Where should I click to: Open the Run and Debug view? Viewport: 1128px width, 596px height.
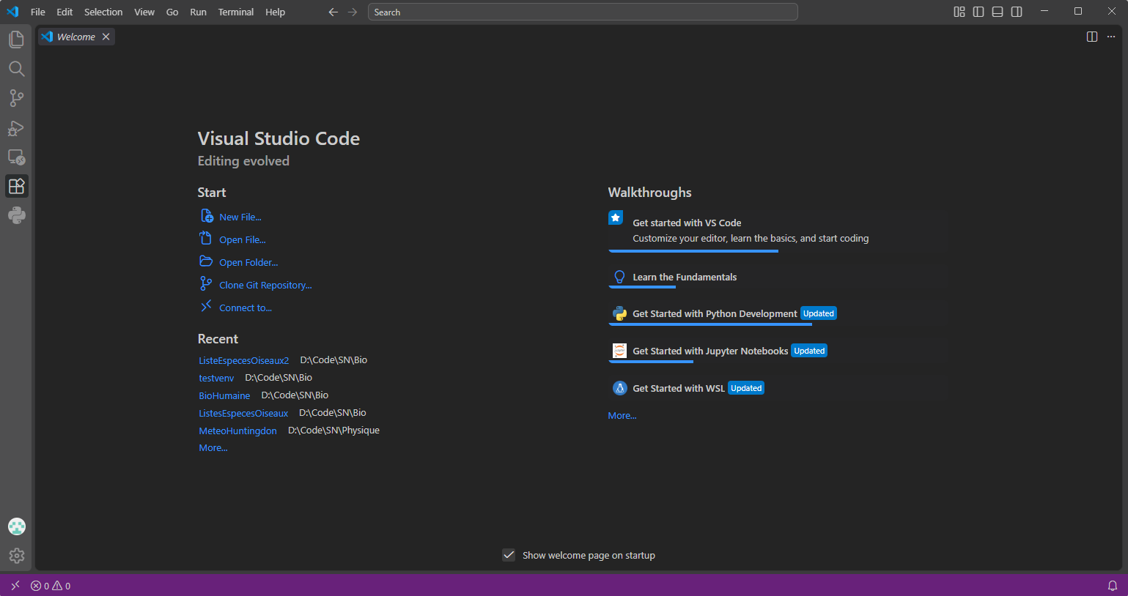tap(16, 128)
